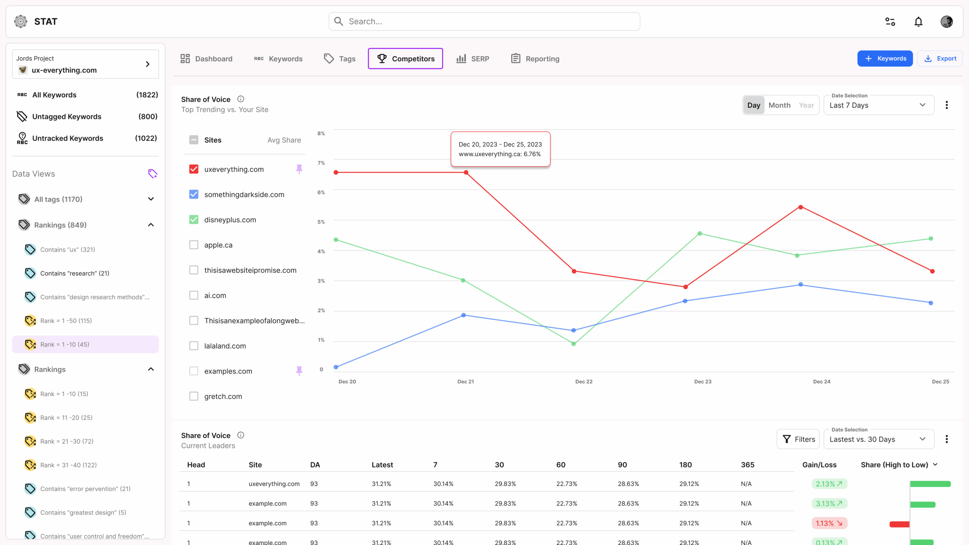969x545 pixels.
Task: Collapse the second Rankings group
Action: click(151, 369)
